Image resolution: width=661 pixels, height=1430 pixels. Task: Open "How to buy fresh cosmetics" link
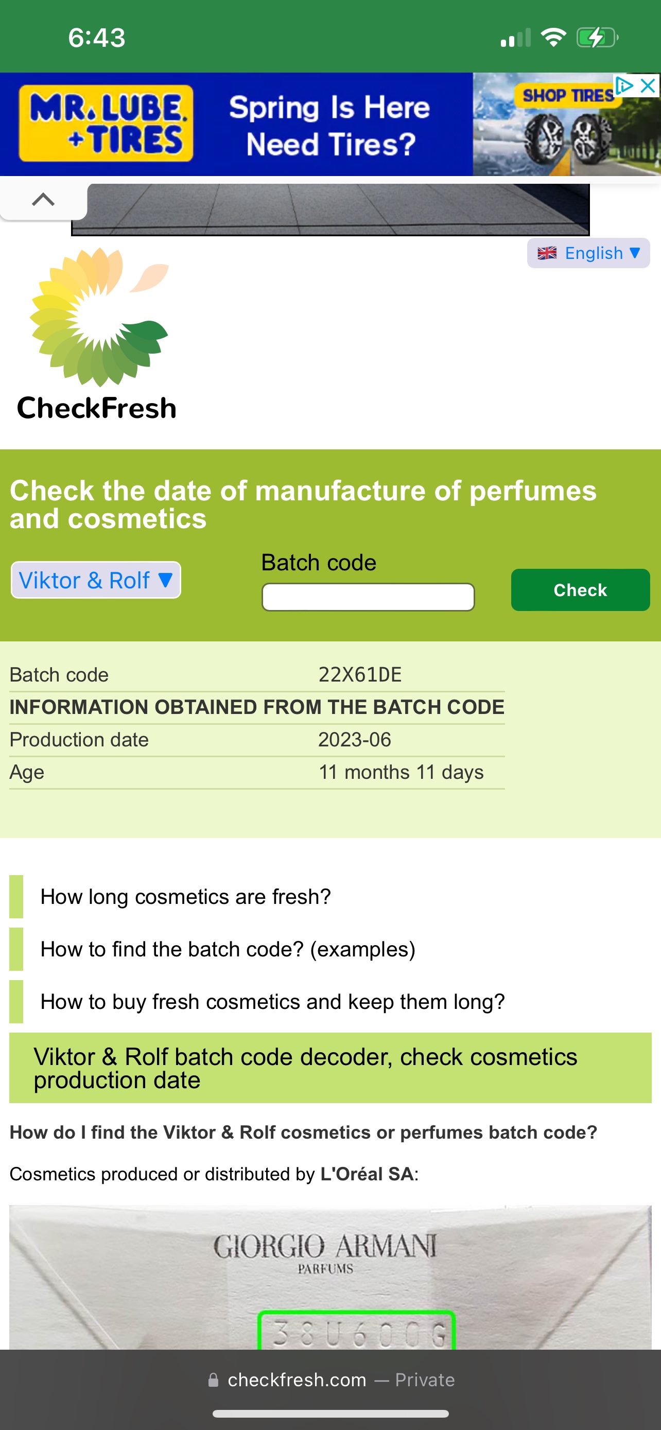(x=272, y=1002)
